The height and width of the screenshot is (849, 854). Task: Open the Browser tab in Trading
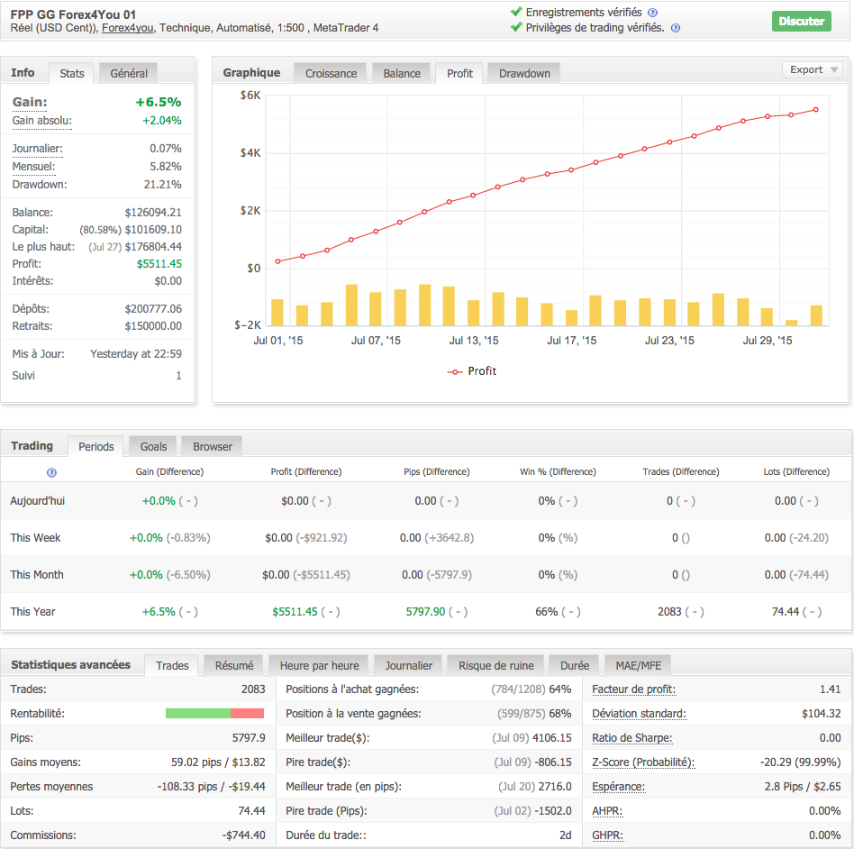coord(213,446)
